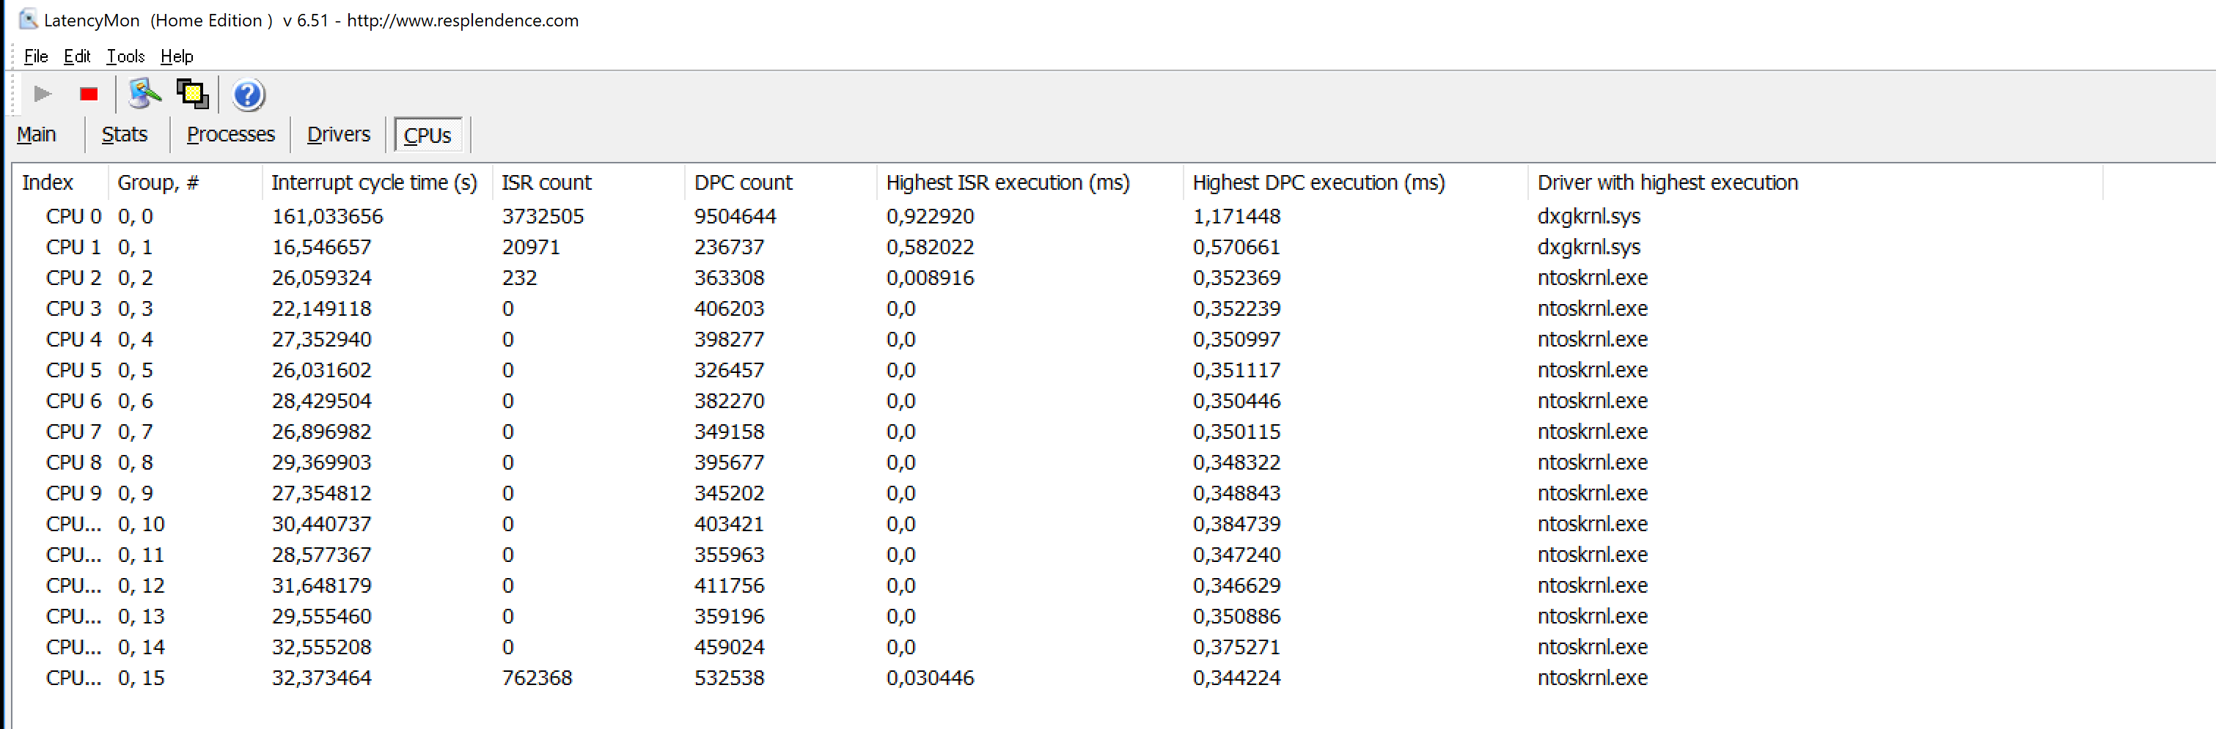This screenshot has width=2216, height=729.
Task: Select the CPU 0 row
Action: (x=74, y=217)
